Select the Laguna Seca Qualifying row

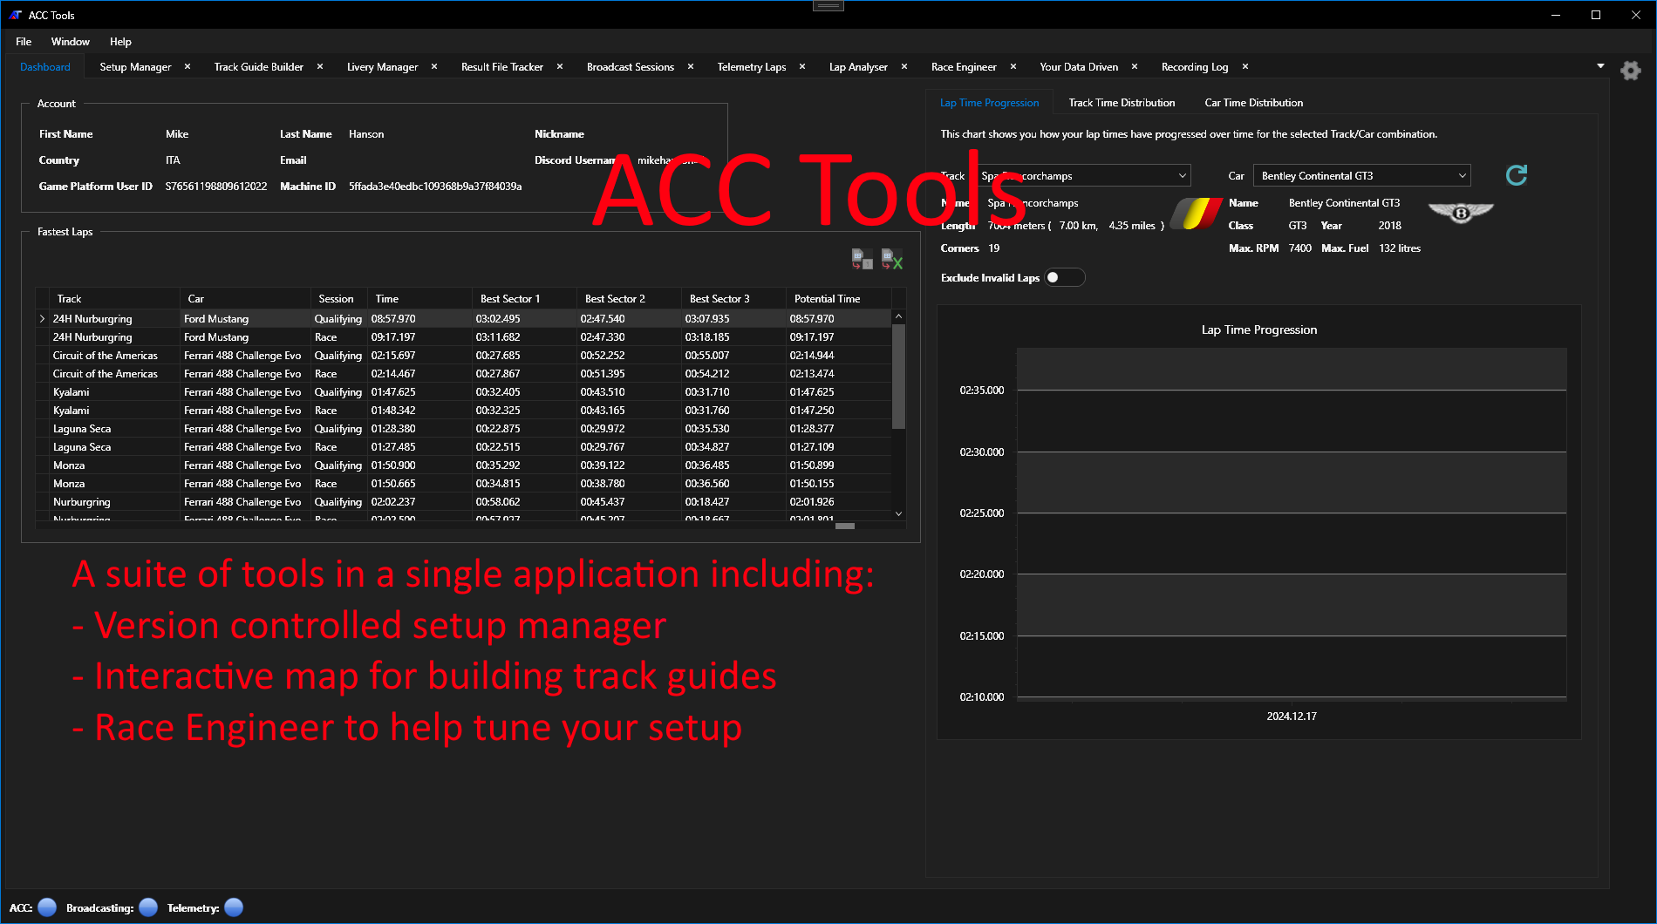[x=463, y=429]
